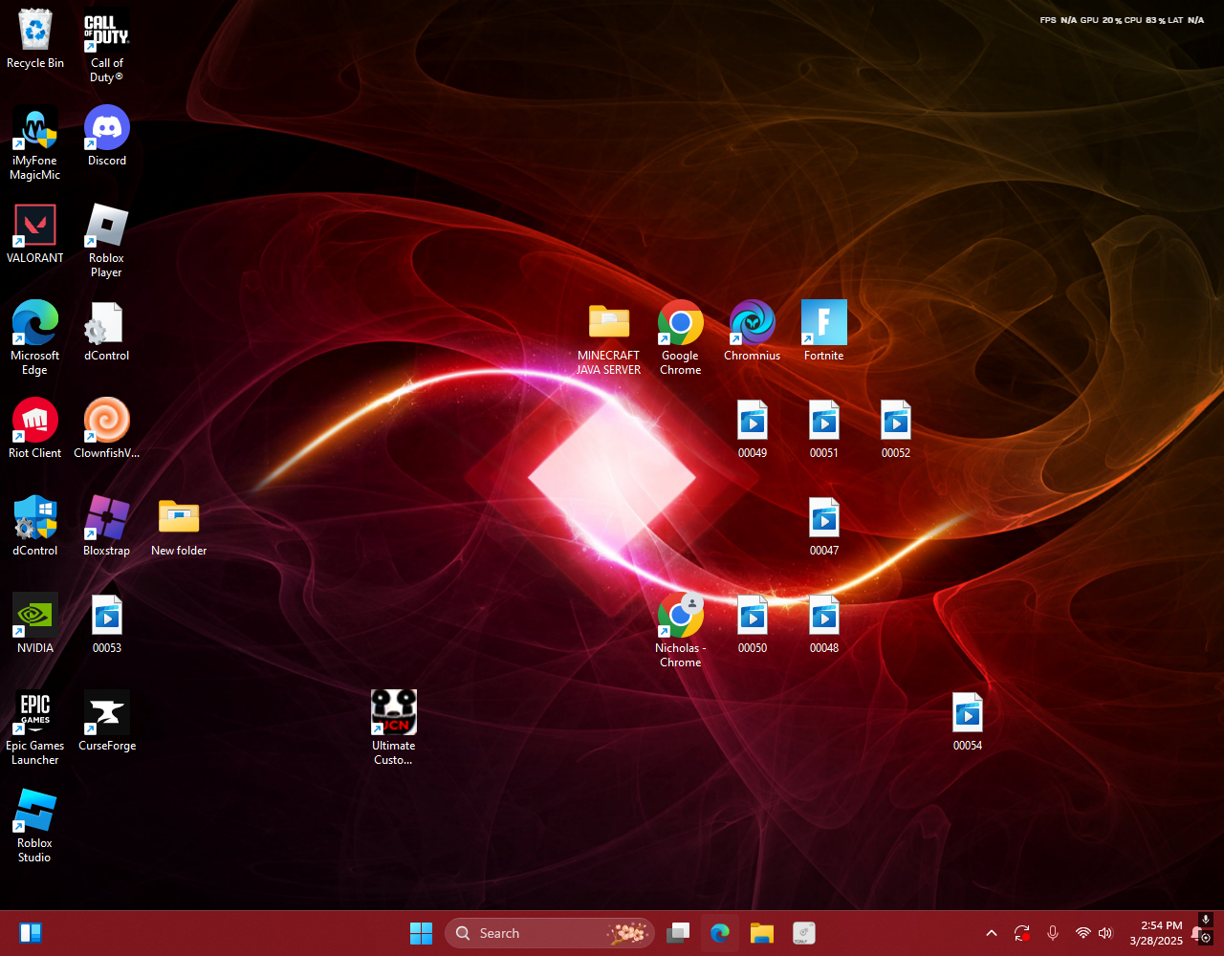Open the Windows Start menu
The height and width of the screenshot is (956, 1224).
(x=421, y=933)
